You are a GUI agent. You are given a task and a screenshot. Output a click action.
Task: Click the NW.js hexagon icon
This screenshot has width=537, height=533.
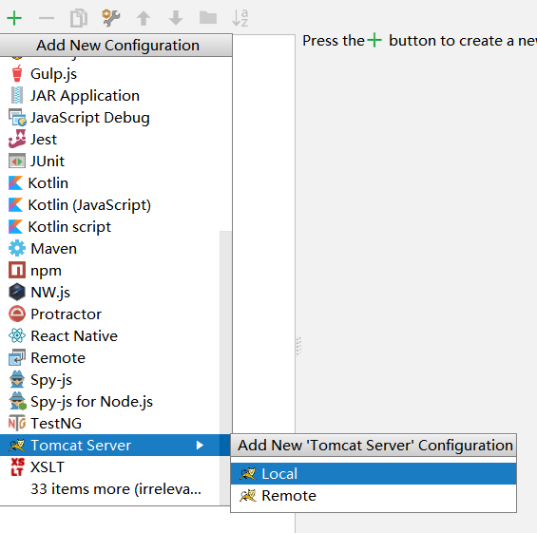17,292
